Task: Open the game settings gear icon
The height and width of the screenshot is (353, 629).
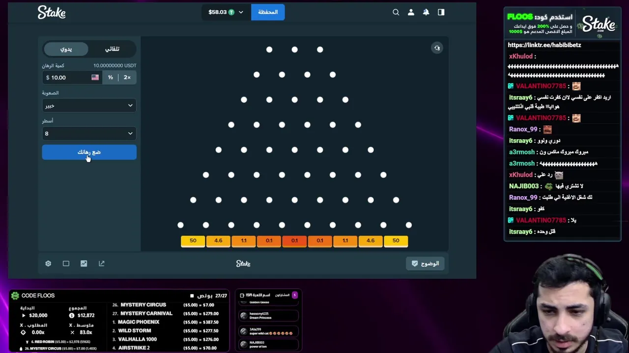Action: [48, 264]
